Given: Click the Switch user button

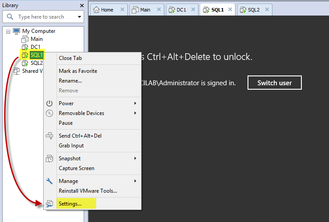Looking at the screenshot, I should pos(274,83).
